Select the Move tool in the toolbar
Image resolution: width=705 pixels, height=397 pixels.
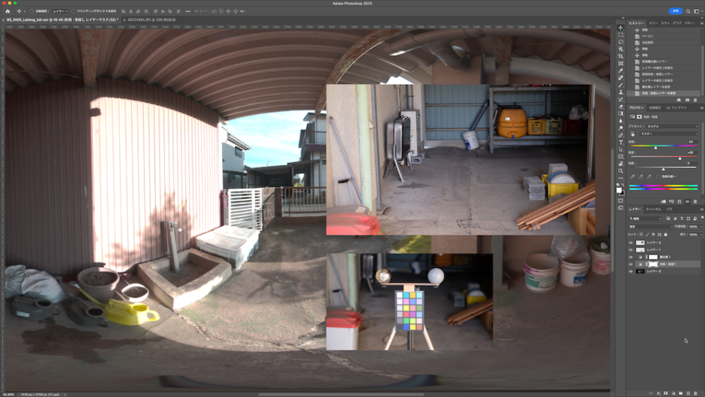click(621, 28)
